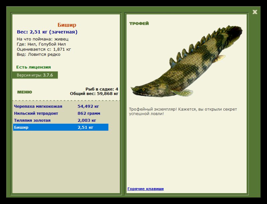Click the На что поймана: живец line
This screenshot has height=204, width=267.
tap(43, 39)
